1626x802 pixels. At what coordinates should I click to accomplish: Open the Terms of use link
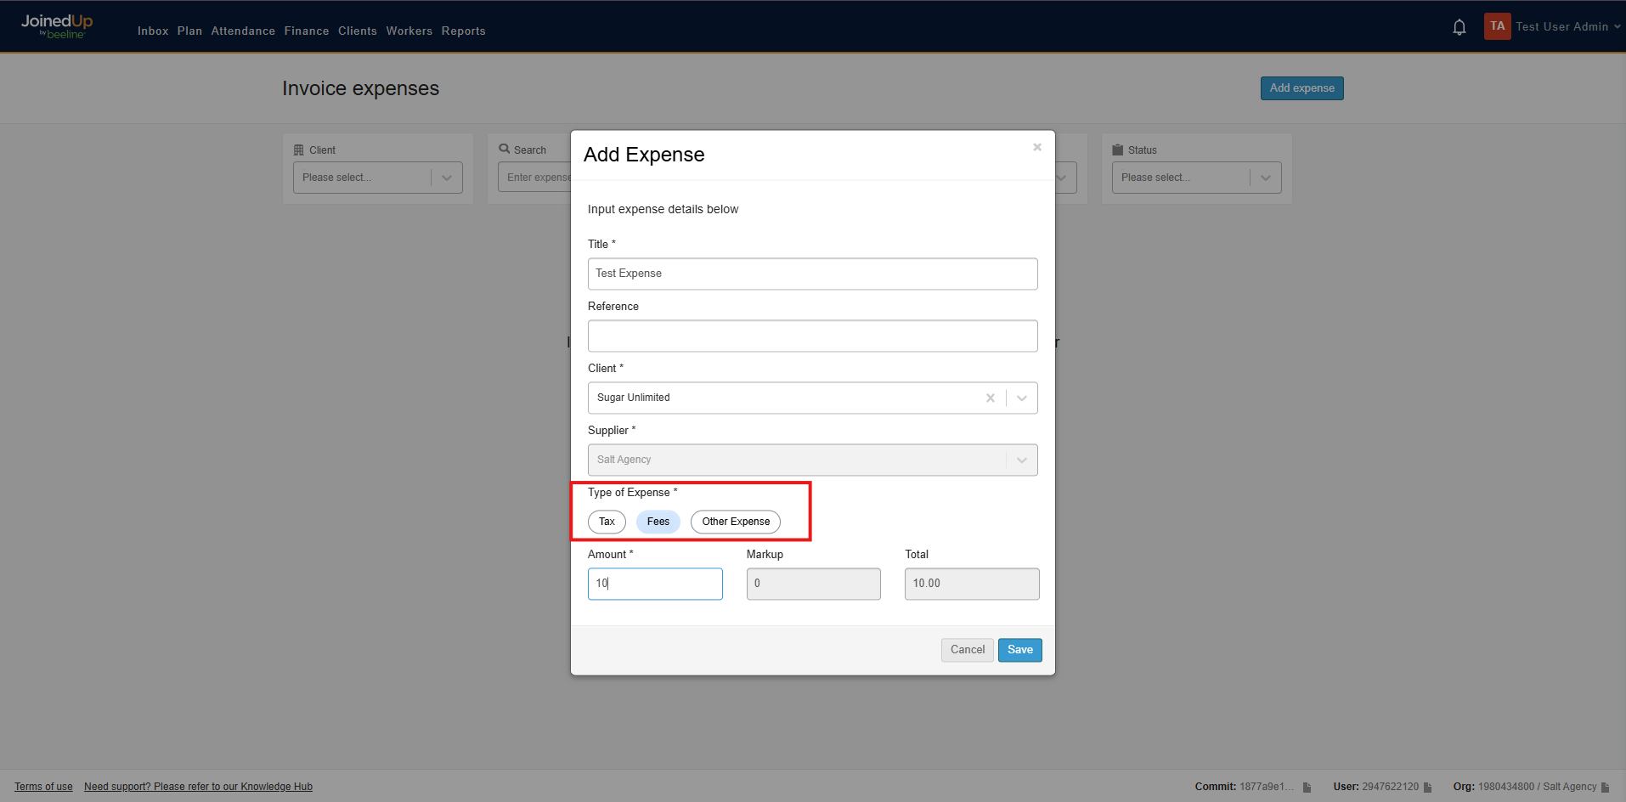click(42, 786)
